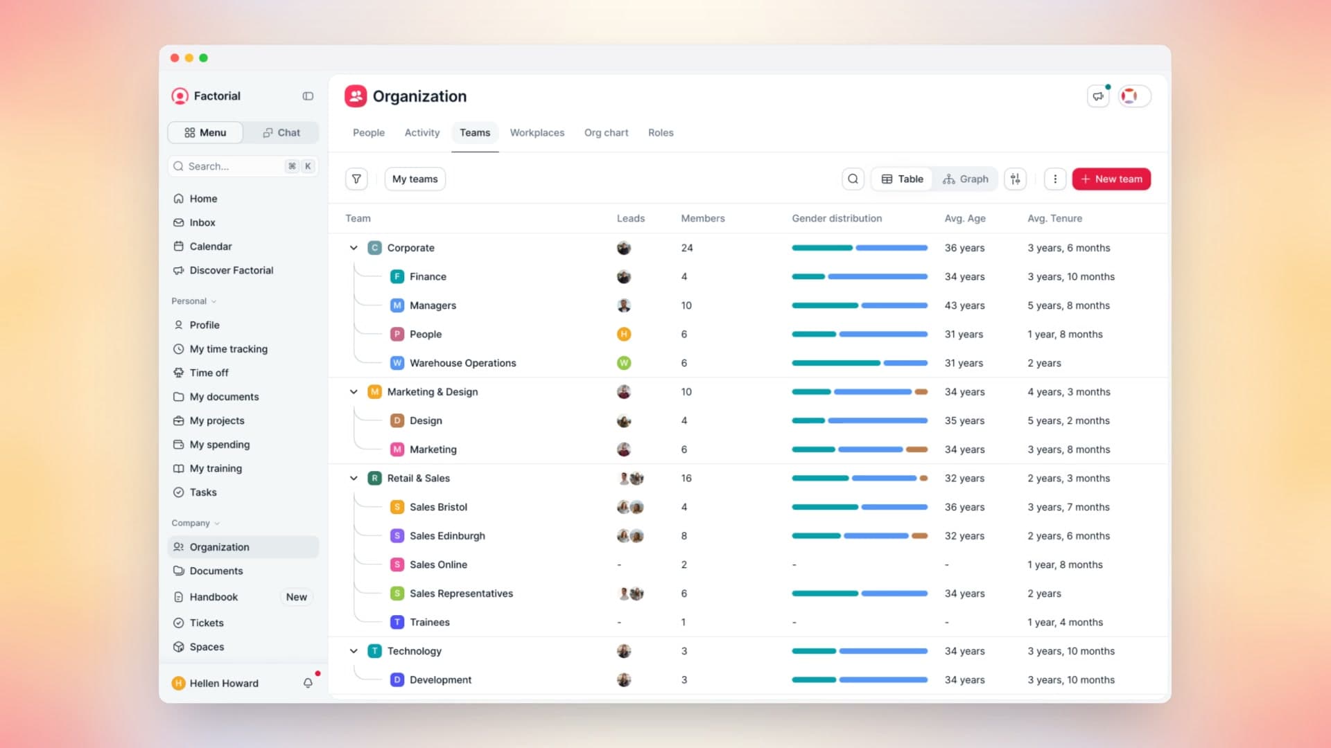The image size is (1331, 748).
Task: Open Calendar in the sidebar
Action: point(243,247)
